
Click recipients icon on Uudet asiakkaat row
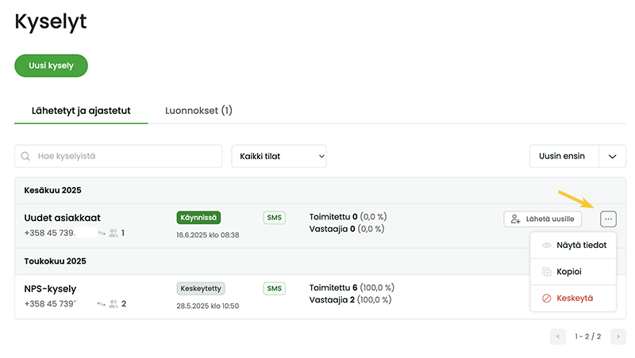[x=114, y=233]
